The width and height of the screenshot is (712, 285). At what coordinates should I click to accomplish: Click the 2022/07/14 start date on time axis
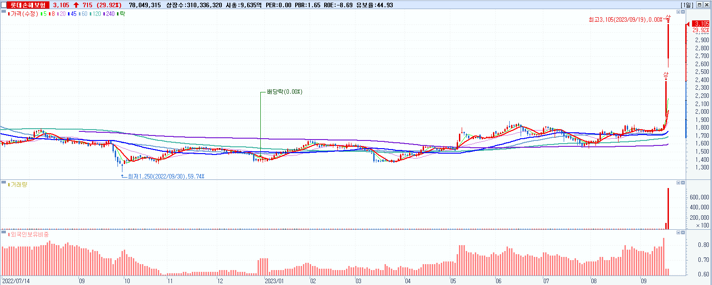click(x=16, y=281)
